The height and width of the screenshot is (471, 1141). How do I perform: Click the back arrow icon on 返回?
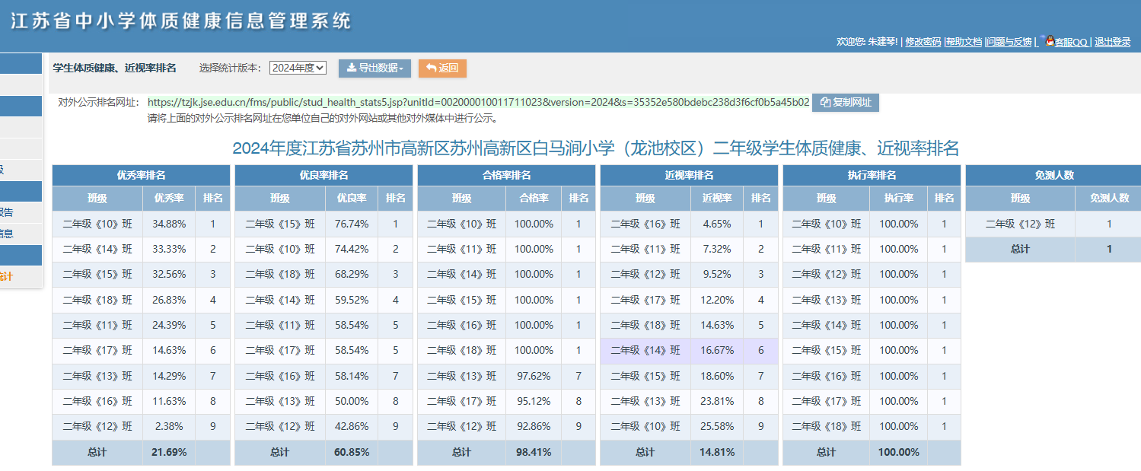coord(431,68)
